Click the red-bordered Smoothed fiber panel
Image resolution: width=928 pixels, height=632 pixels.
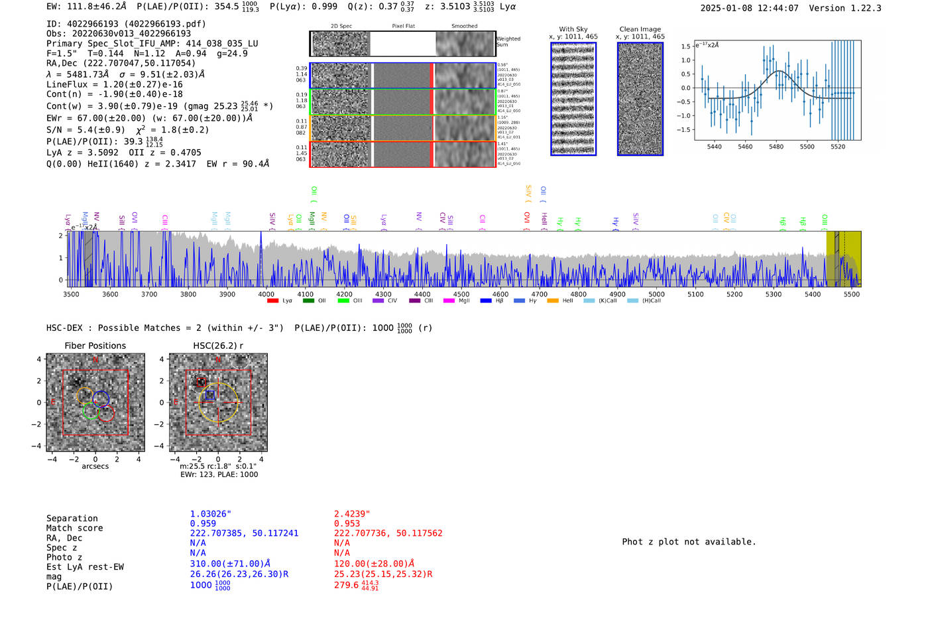coord(465,154)
